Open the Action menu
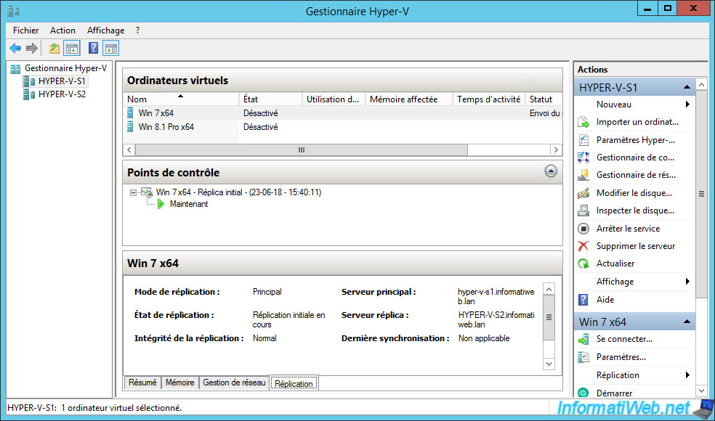715x421 pixels. (62, 30)
